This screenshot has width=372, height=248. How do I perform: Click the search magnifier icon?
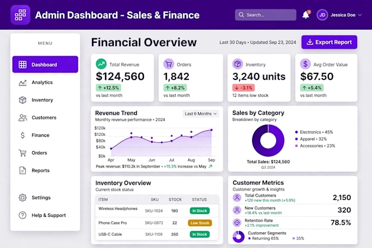[241, 15]
